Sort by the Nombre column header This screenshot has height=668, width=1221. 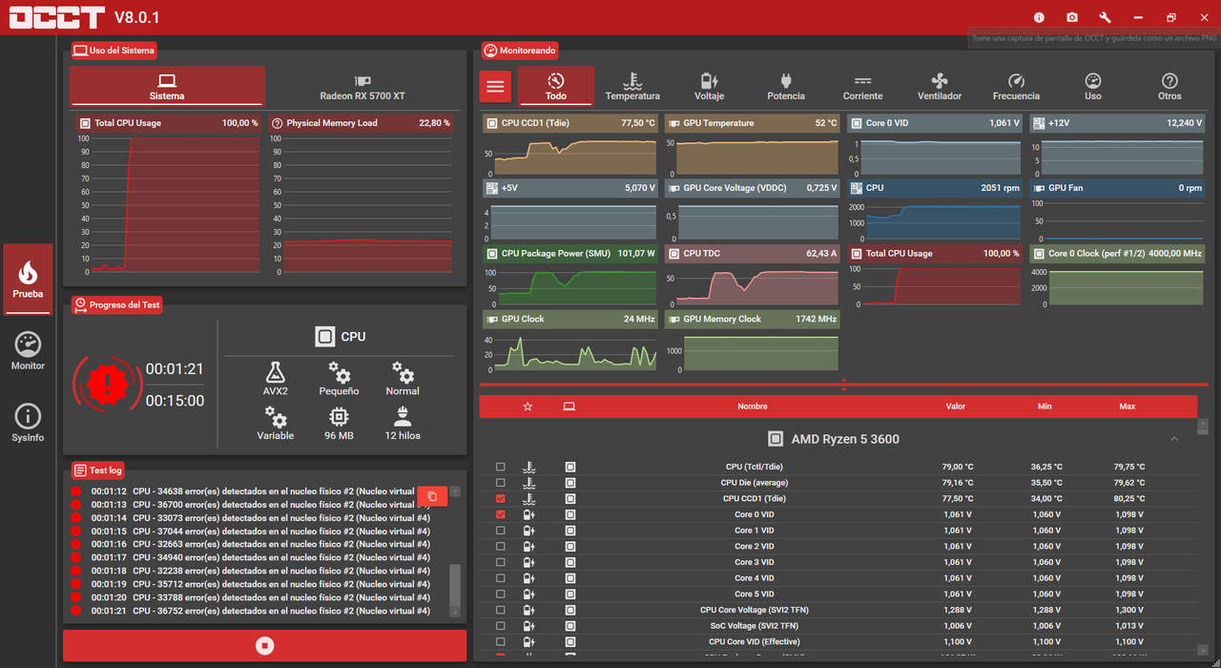click(753, 407)
